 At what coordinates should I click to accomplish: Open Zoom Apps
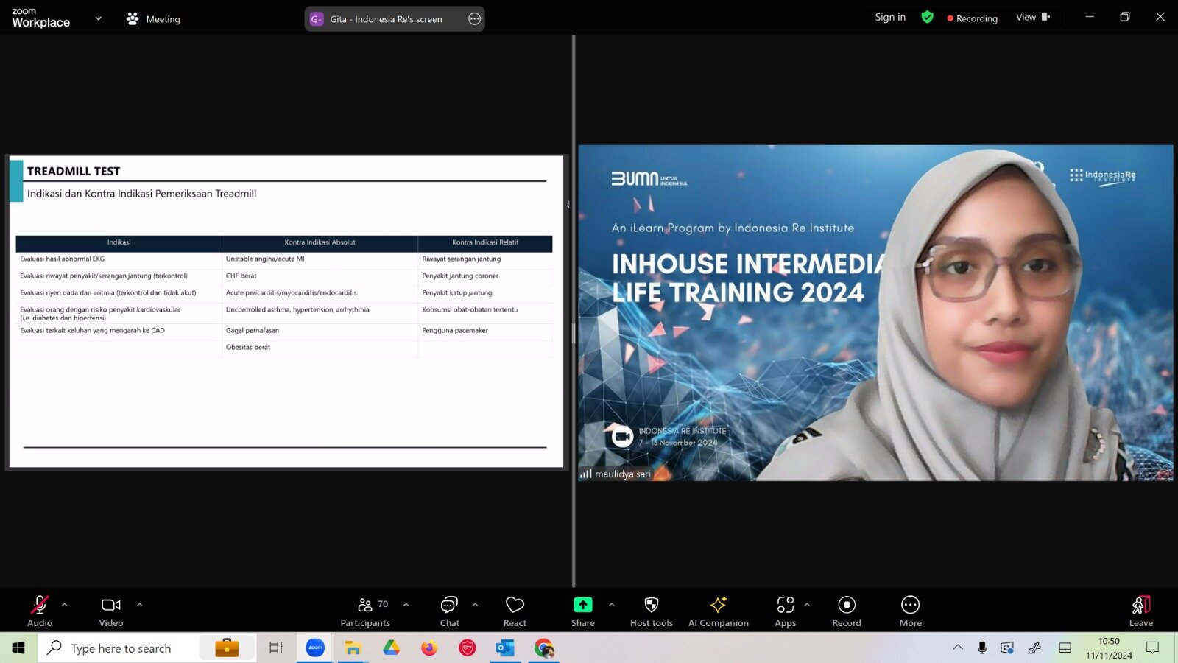click(x=786, y=611)
